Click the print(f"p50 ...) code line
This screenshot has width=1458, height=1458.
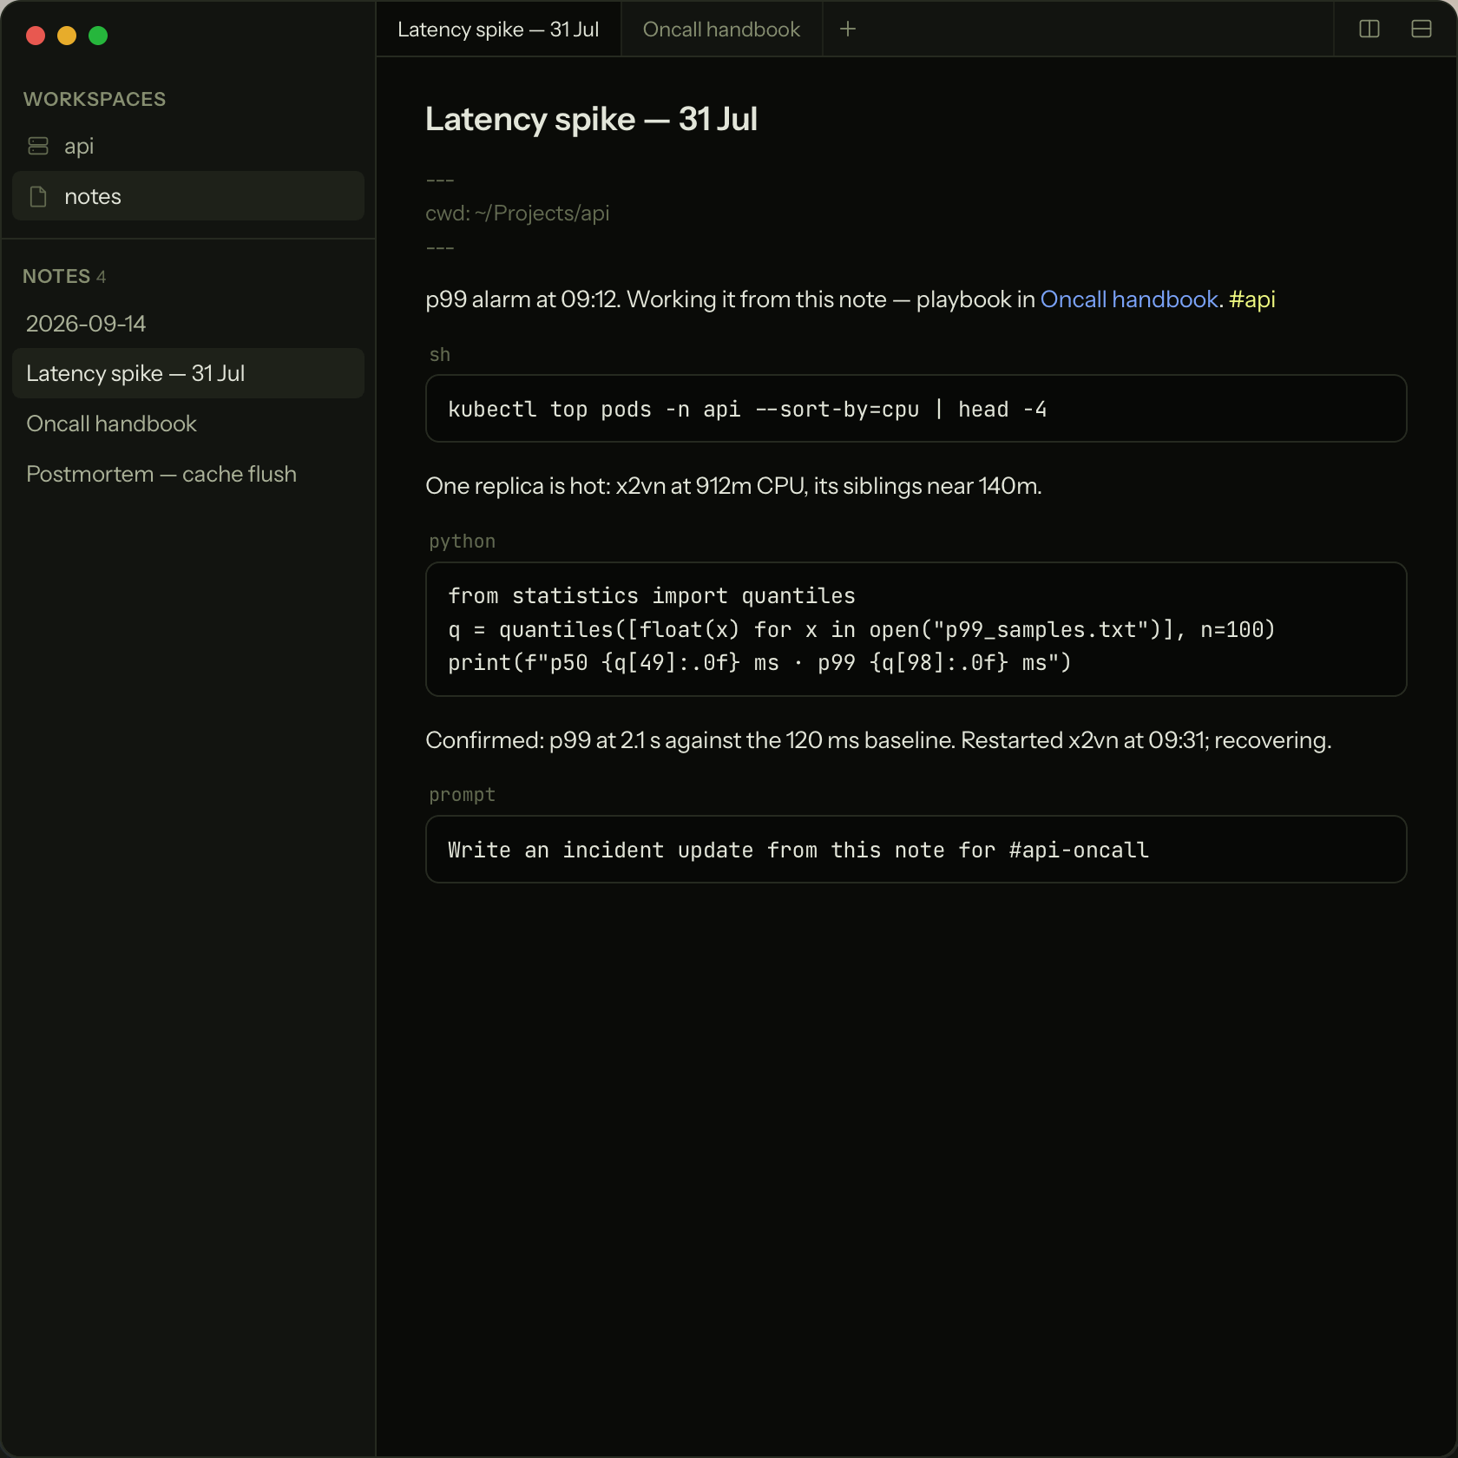tap(759, 663)
